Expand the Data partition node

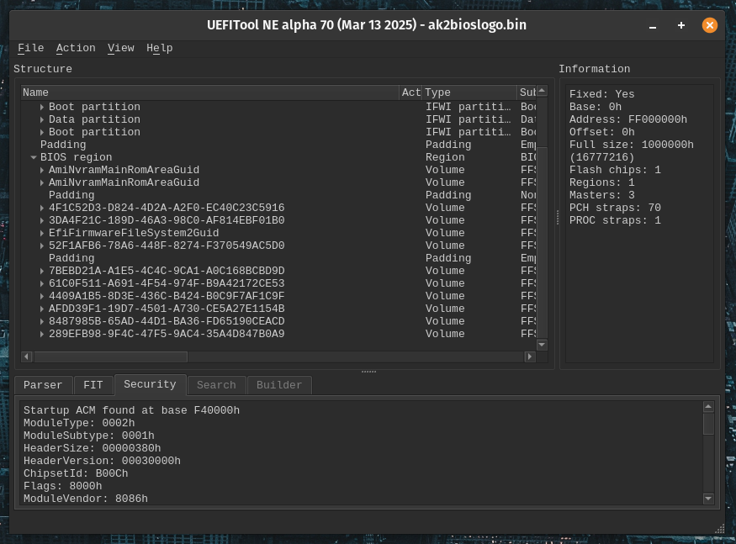coord(42,119)
